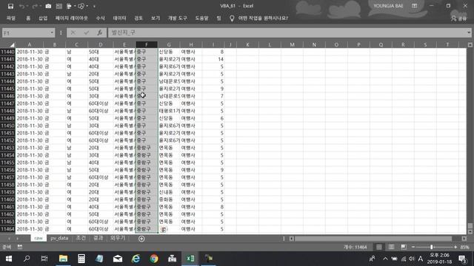Click the 공유 share button

[459, 18]
